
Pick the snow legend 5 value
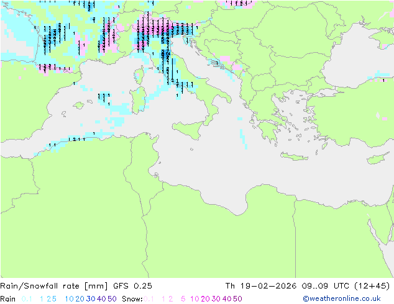(183, 299)
